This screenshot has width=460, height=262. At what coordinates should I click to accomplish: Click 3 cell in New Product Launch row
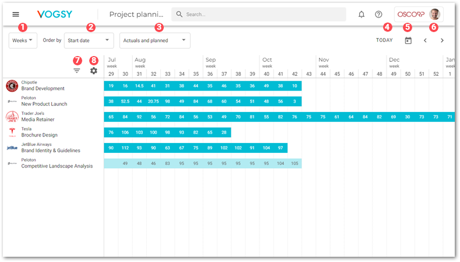[x=294, y=102]
